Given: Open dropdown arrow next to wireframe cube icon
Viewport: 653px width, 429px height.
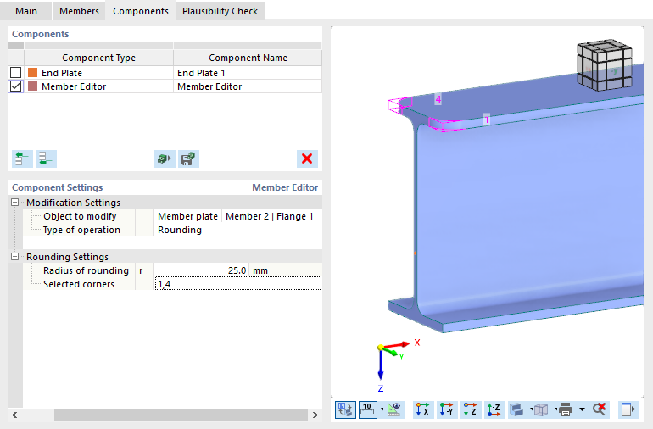Looking at the screenshot, I should (x=555, y=409).
